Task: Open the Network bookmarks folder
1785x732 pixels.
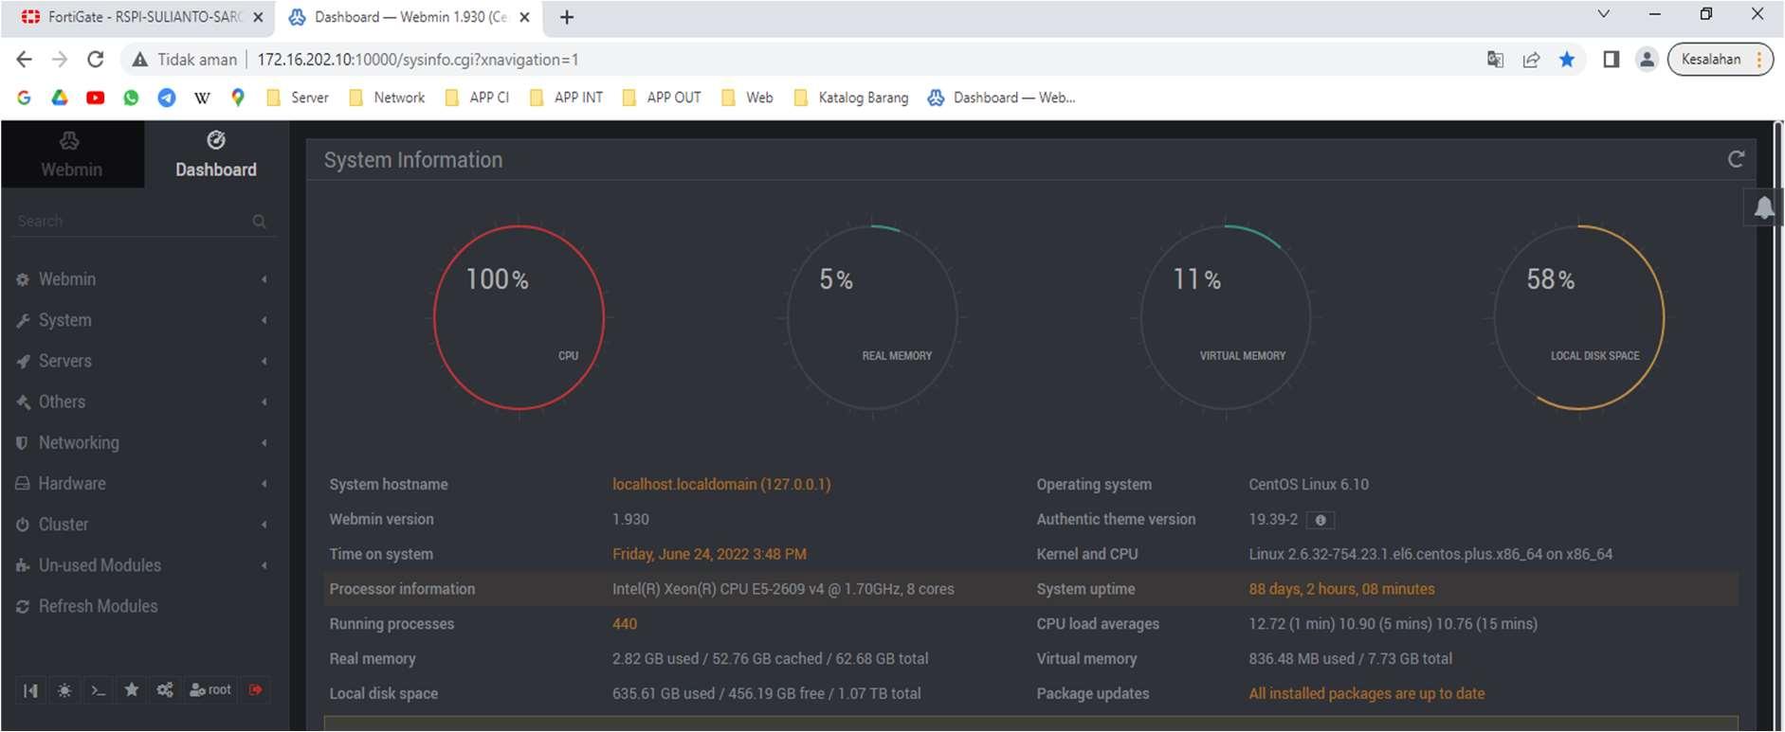Action: pyautogui.click(x=387, y=98)
